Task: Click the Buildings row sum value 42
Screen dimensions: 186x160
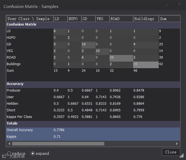Action: pos(161,64)
